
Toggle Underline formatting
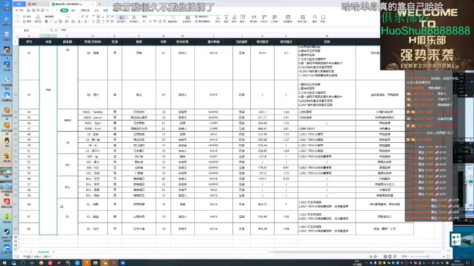click(55, 22)
